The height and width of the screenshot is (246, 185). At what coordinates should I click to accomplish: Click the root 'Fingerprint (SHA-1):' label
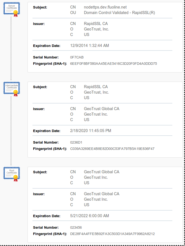50,234
